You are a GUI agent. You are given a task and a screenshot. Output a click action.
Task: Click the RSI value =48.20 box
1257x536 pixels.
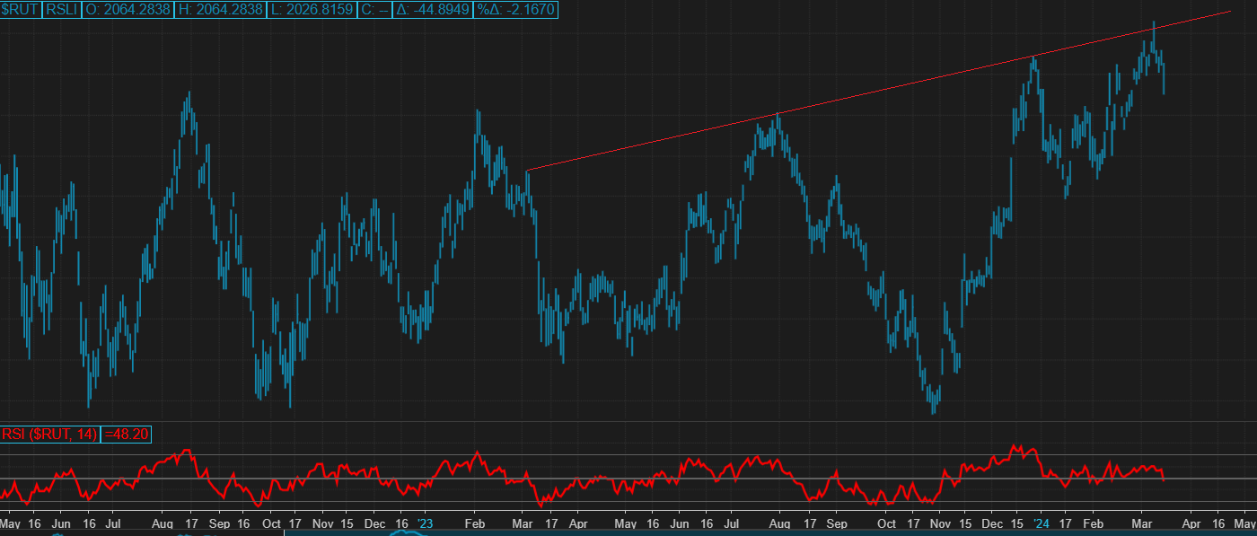(127, 435)
